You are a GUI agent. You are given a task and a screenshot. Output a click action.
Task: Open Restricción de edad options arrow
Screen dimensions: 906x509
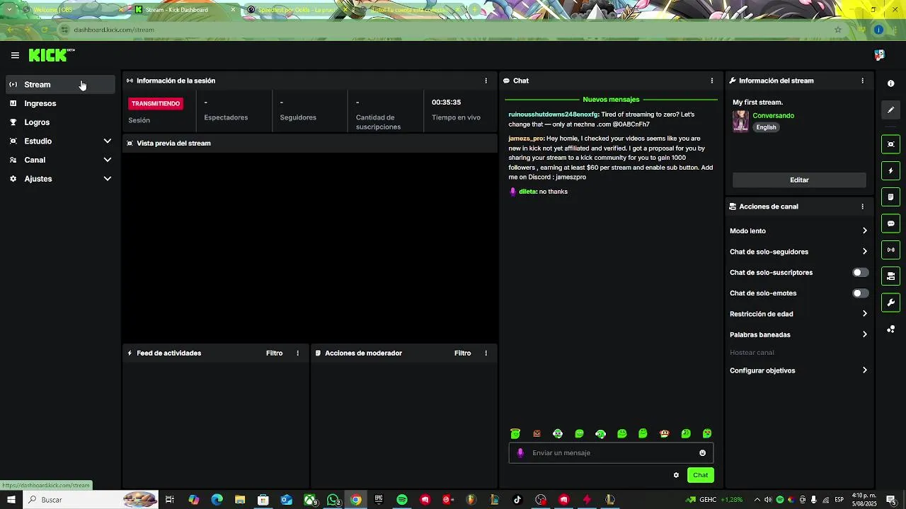coord(864,314)
